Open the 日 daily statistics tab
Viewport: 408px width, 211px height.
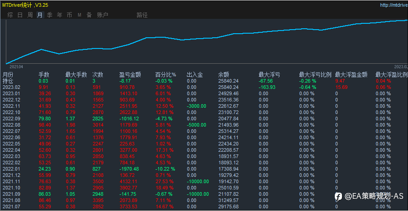coord(20,15)
